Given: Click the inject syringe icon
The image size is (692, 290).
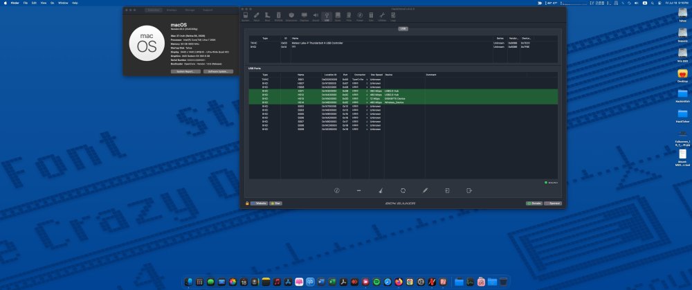Looking at the screenshot, I should click(x=425, y=191).
